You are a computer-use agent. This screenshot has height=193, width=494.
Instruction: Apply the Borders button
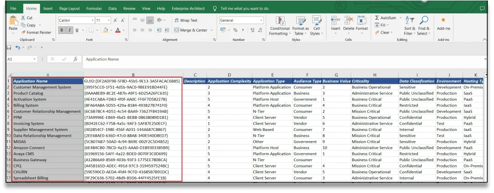tap(91, 30)
